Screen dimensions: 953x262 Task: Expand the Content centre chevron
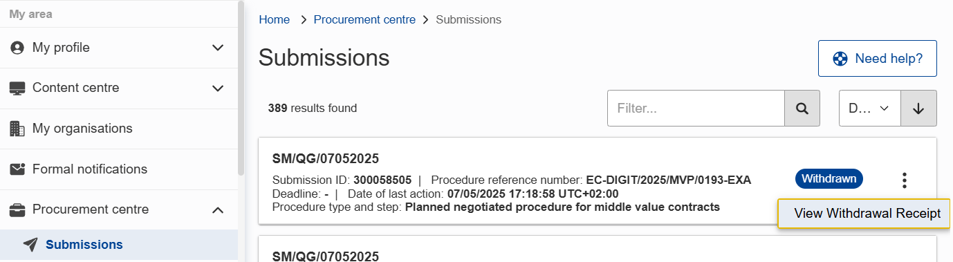pyautogui.click(x=218, y=88)
